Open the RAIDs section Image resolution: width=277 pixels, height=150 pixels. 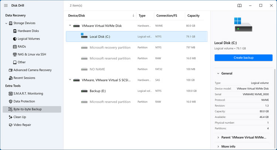pos(22,46)
